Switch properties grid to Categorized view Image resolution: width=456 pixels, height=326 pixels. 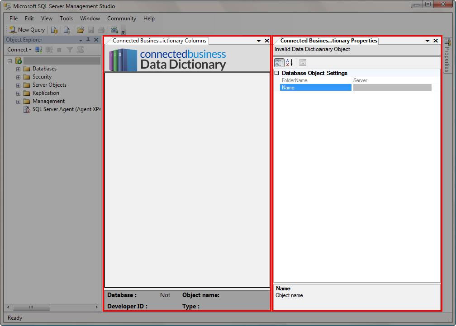[279, 63]
